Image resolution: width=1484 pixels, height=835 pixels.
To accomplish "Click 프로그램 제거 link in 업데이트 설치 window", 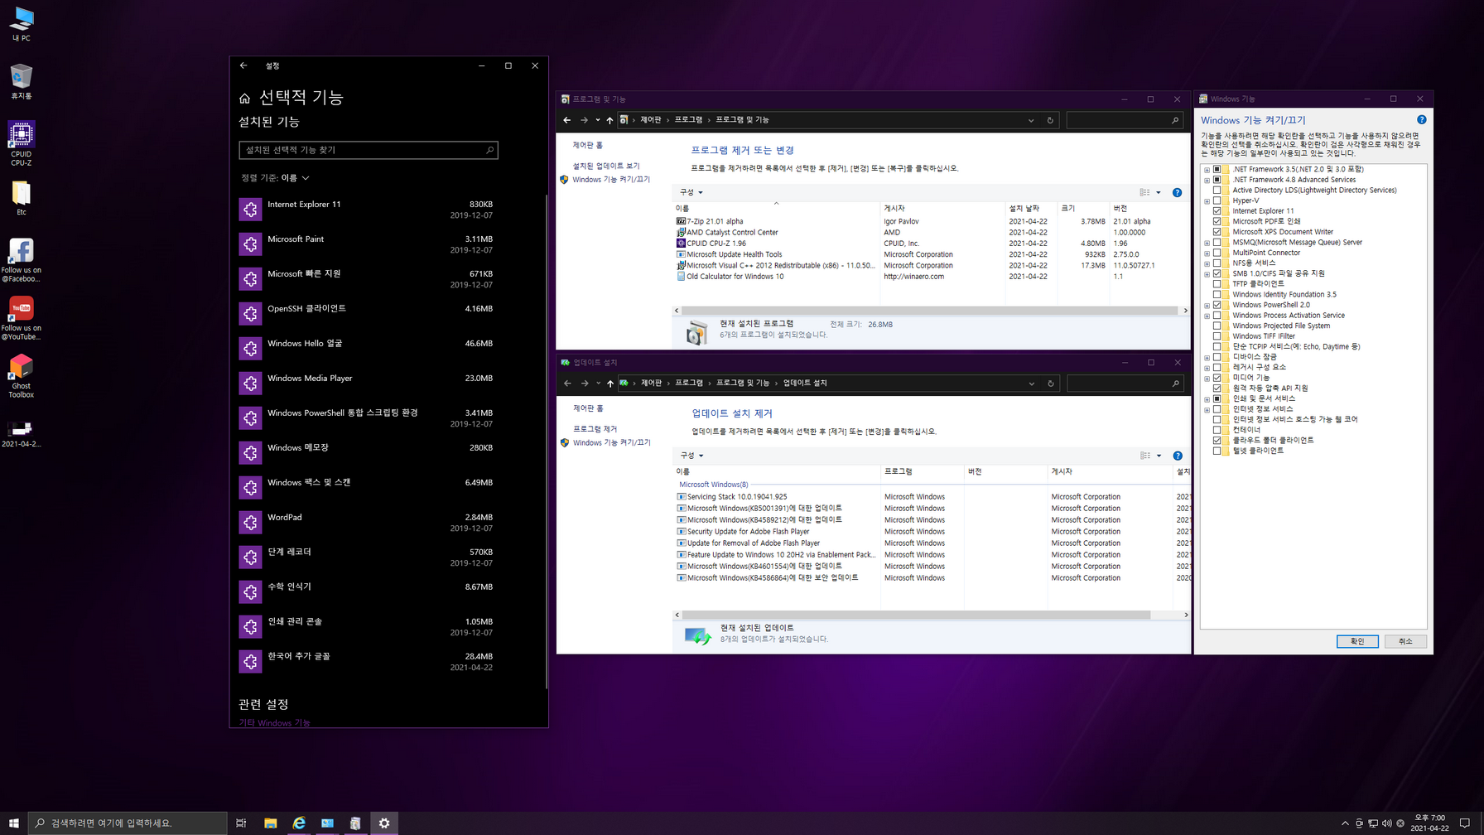I will (595, 429).
